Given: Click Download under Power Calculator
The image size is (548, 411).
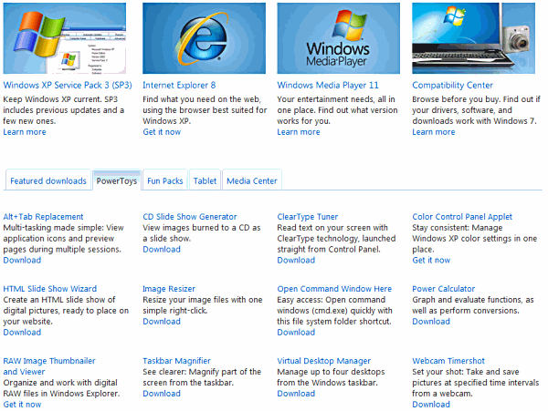Looking at the screenshot, I should 430,321.
